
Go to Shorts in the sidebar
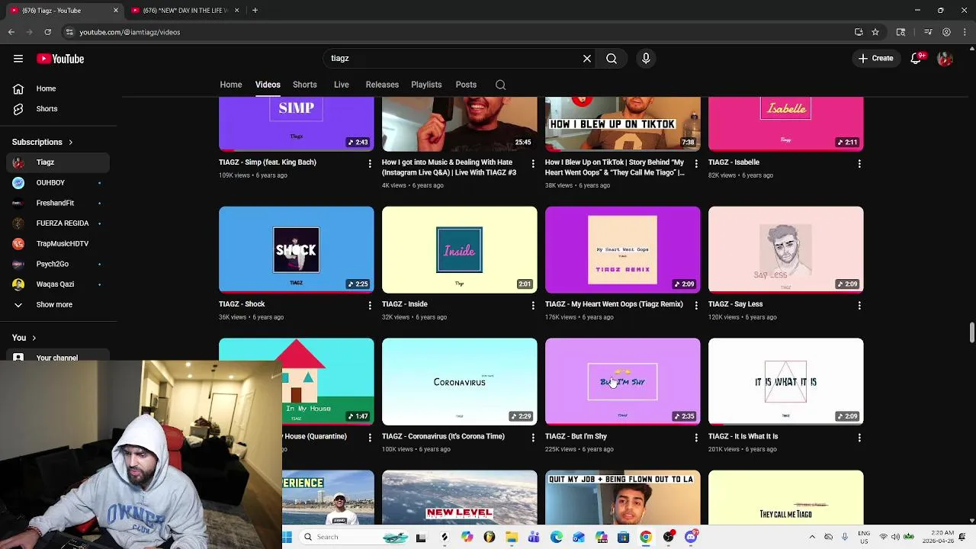tap(58, 109)
